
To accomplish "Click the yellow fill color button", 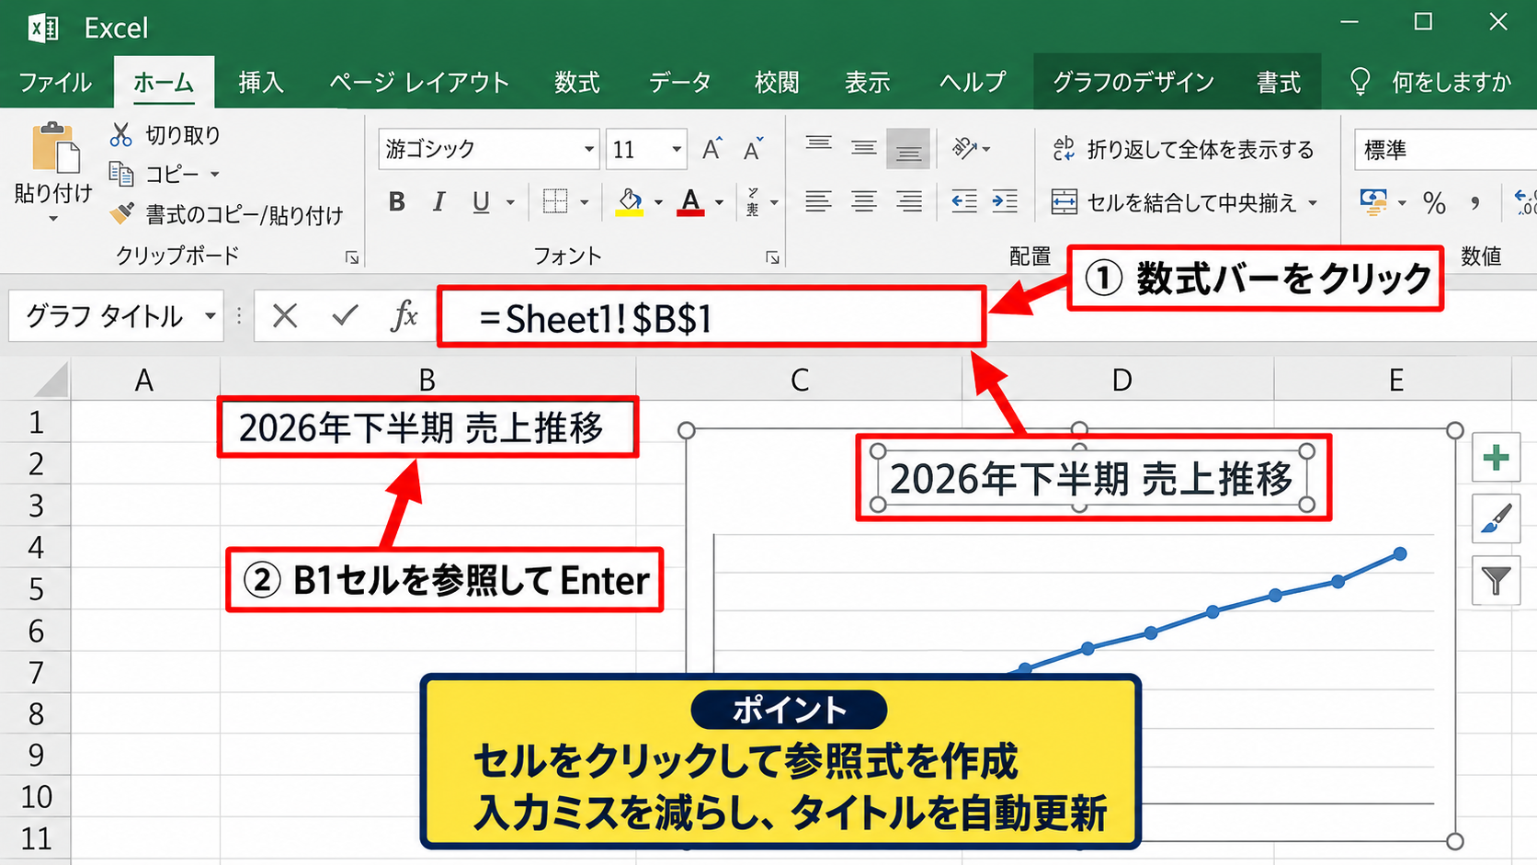I will click(629, 202).
